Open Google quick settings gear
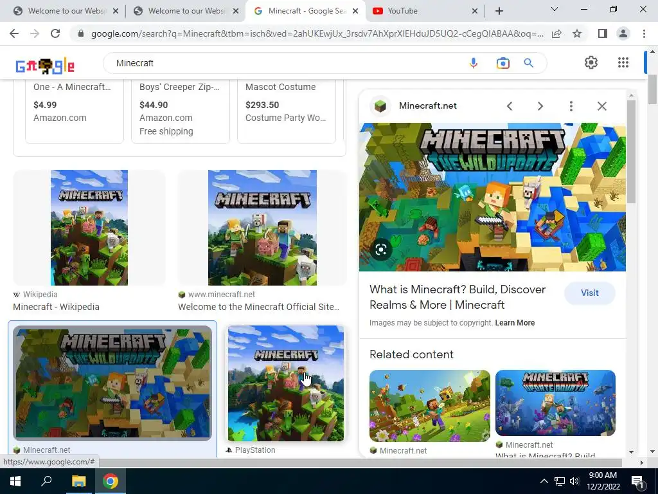The image size is (658, 494). (x=591, y=62)
